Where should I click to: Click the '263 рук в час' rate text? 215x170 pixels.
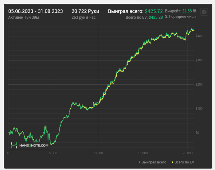click(84, 17)
